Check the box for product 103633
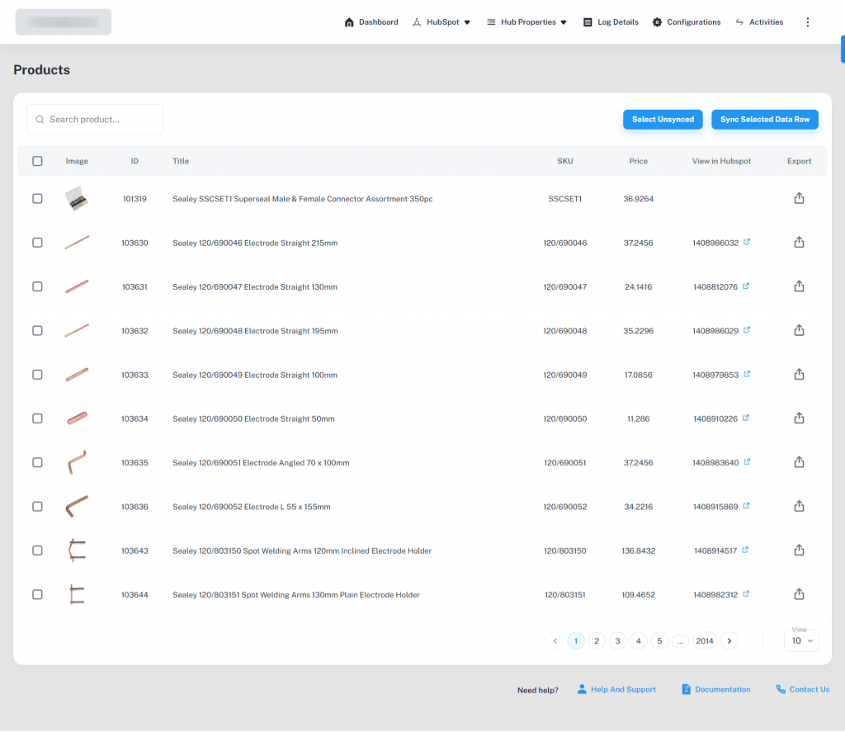 (37, 375)
